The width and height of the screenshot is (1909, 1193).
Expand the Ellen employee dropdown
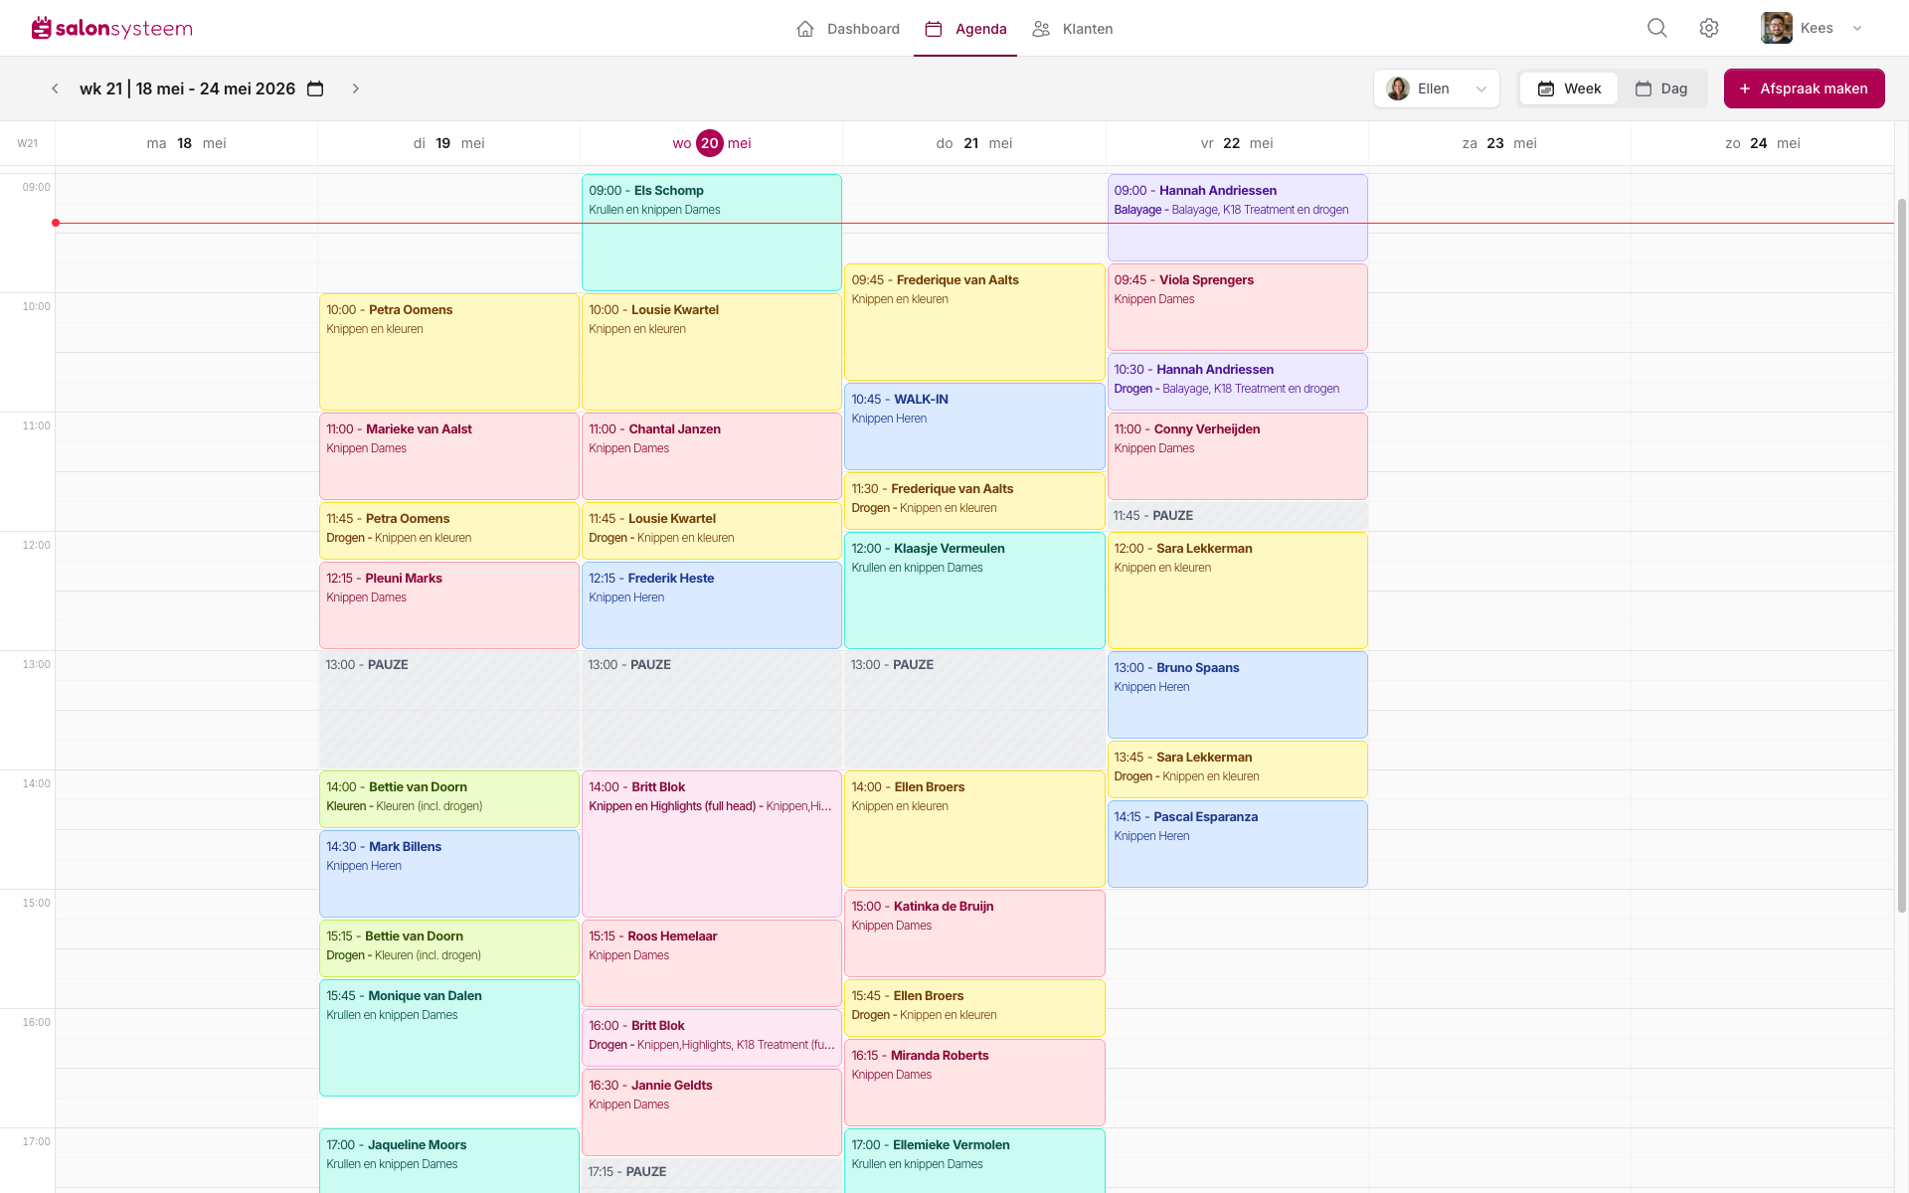tap(1437, 88)
